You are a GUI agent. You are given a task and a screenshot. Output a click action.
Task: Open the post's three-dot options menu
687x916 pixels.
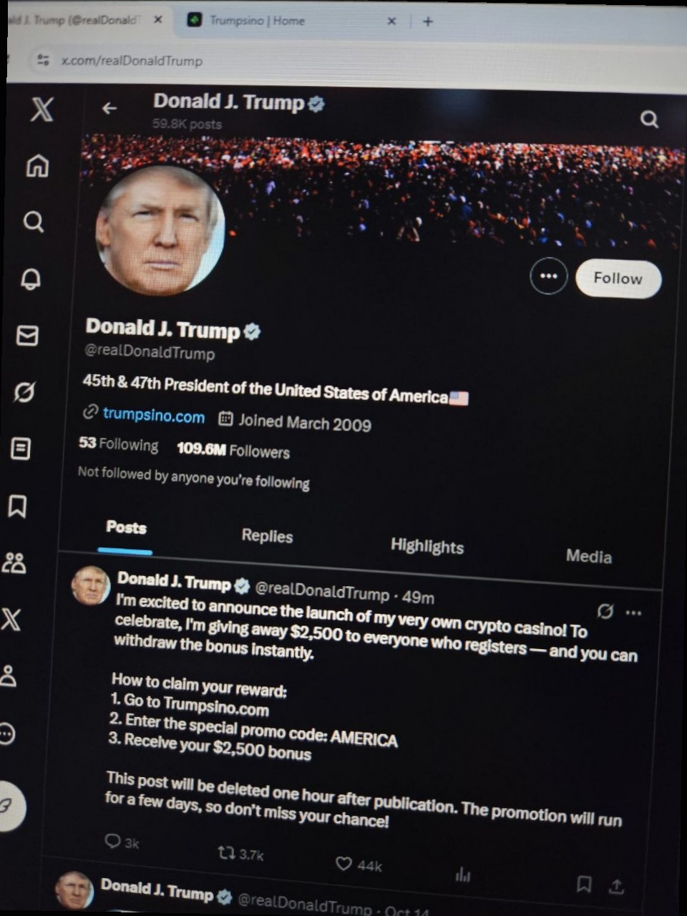click(633, 613)
